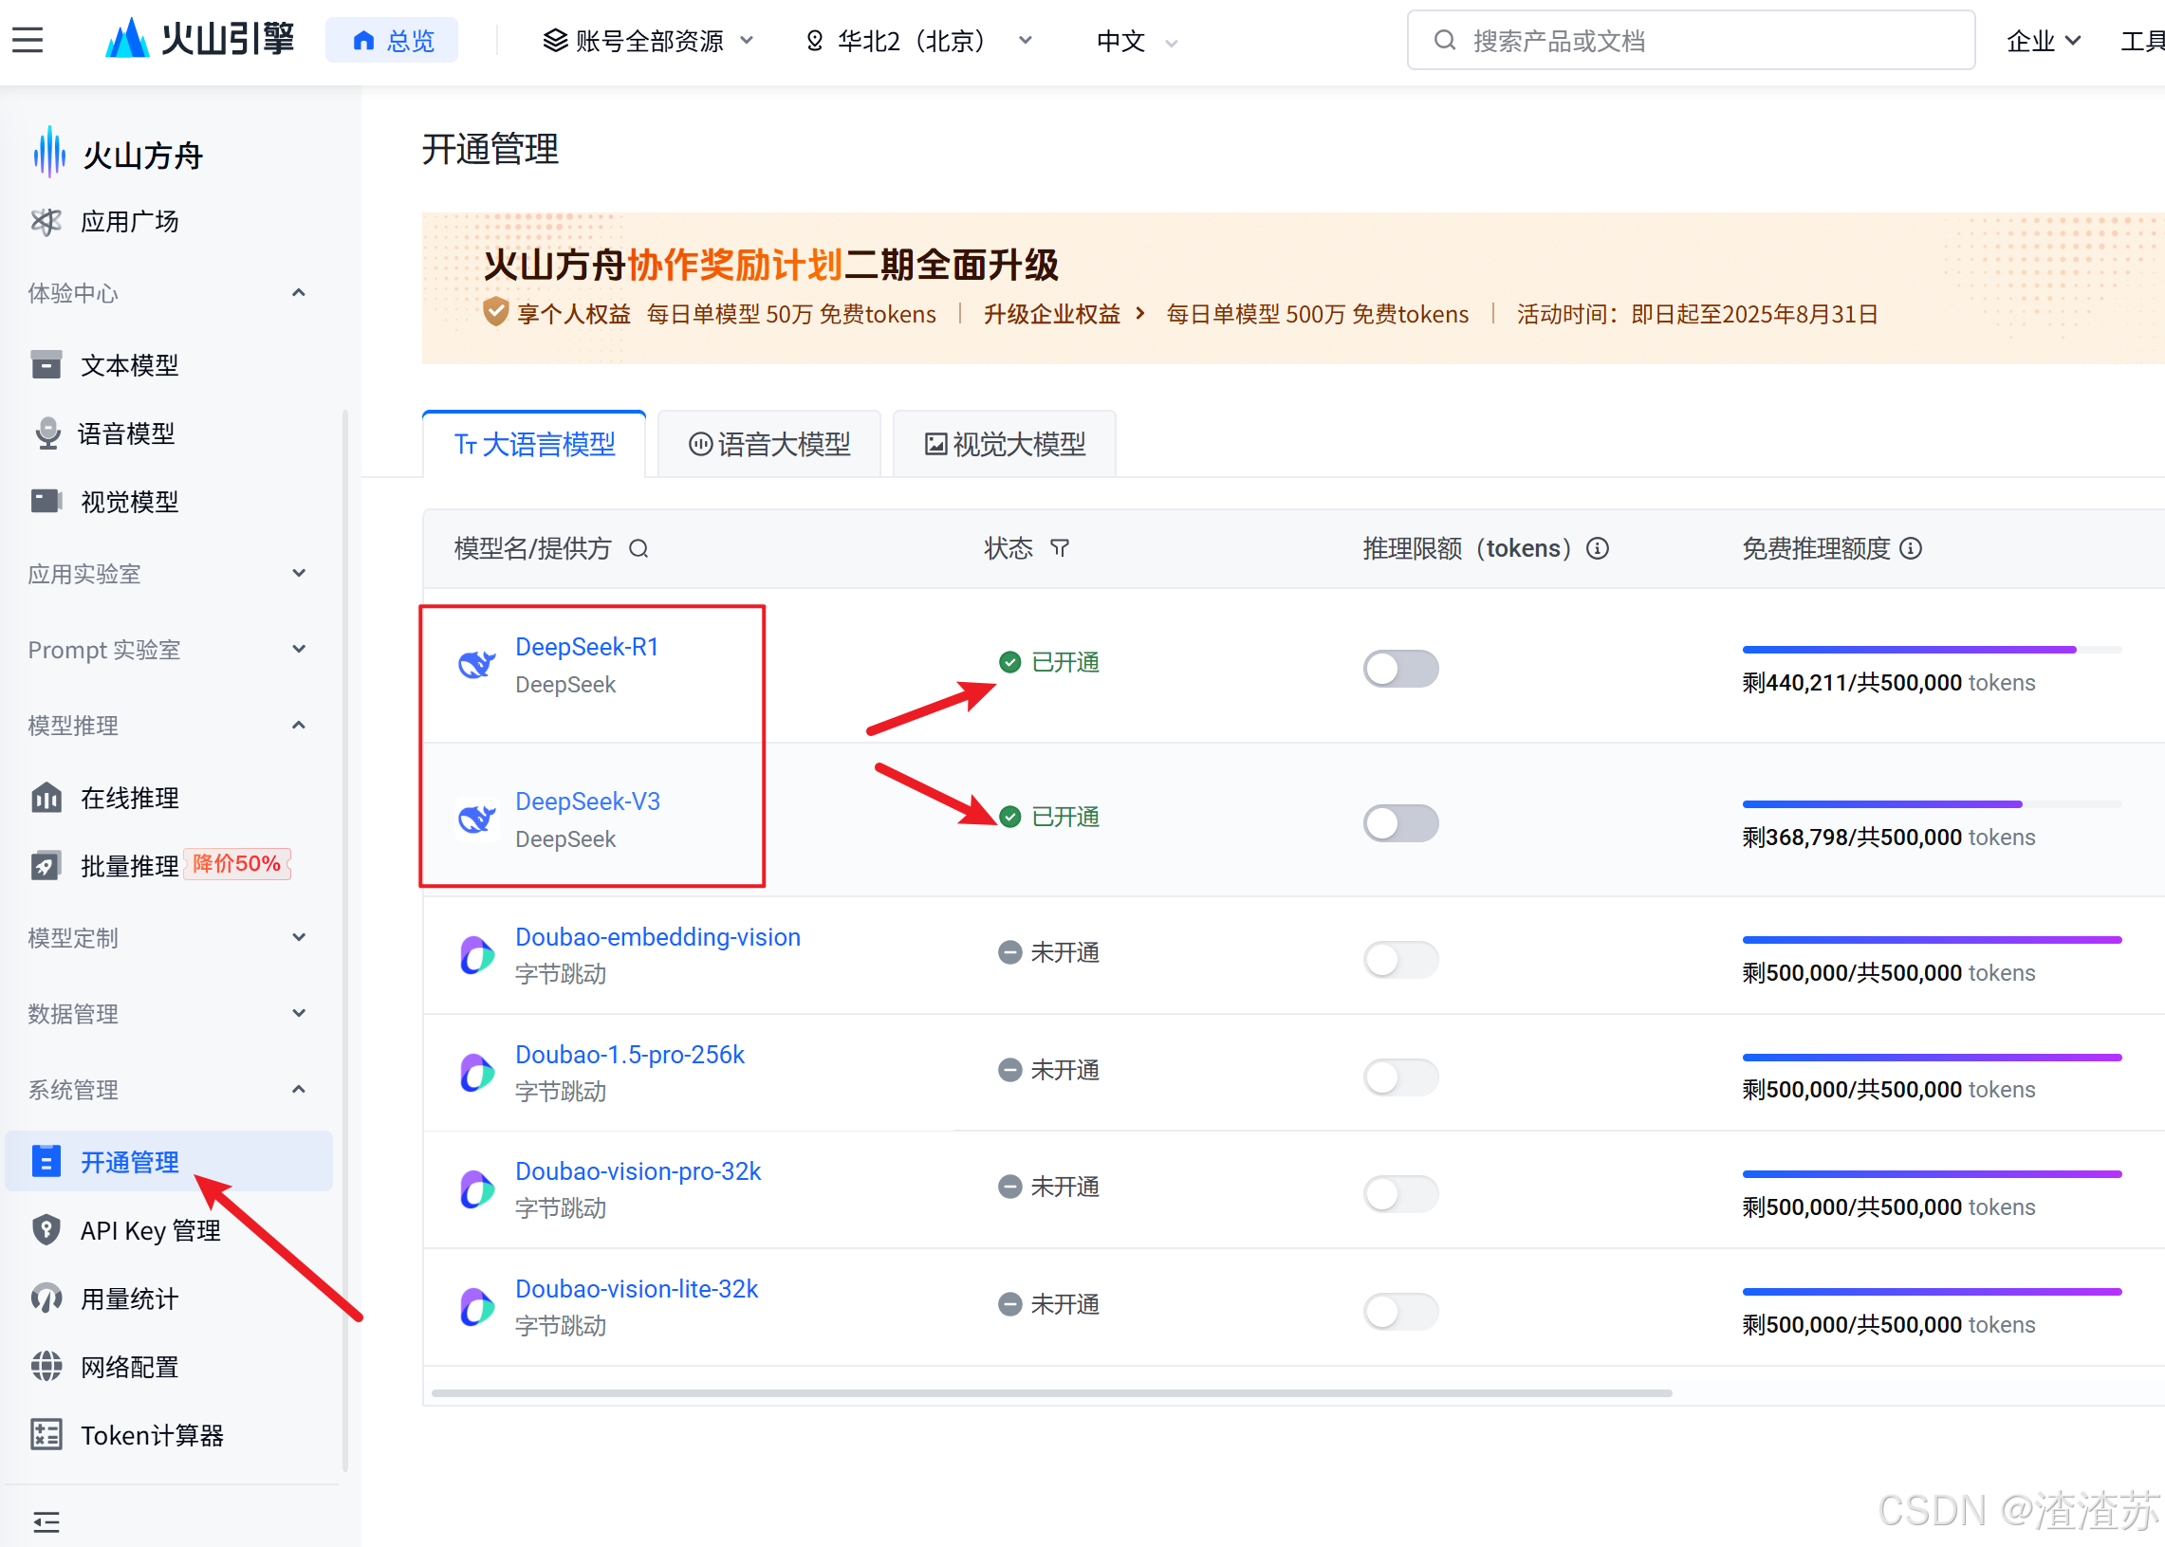This screenshot has height=1547, width=2165.
Task: Open the hamburger menu icon
Action: click(x=28, y=40)
